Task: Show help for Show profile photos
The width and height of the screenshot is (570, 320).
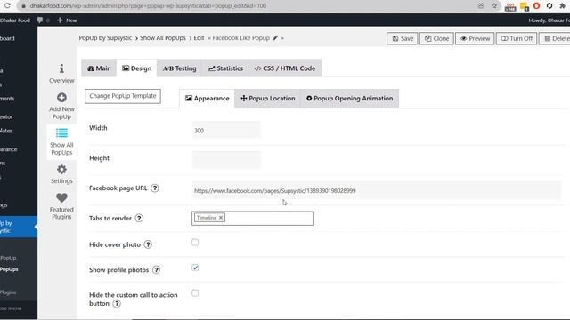Action: click(x=157, y=270)
